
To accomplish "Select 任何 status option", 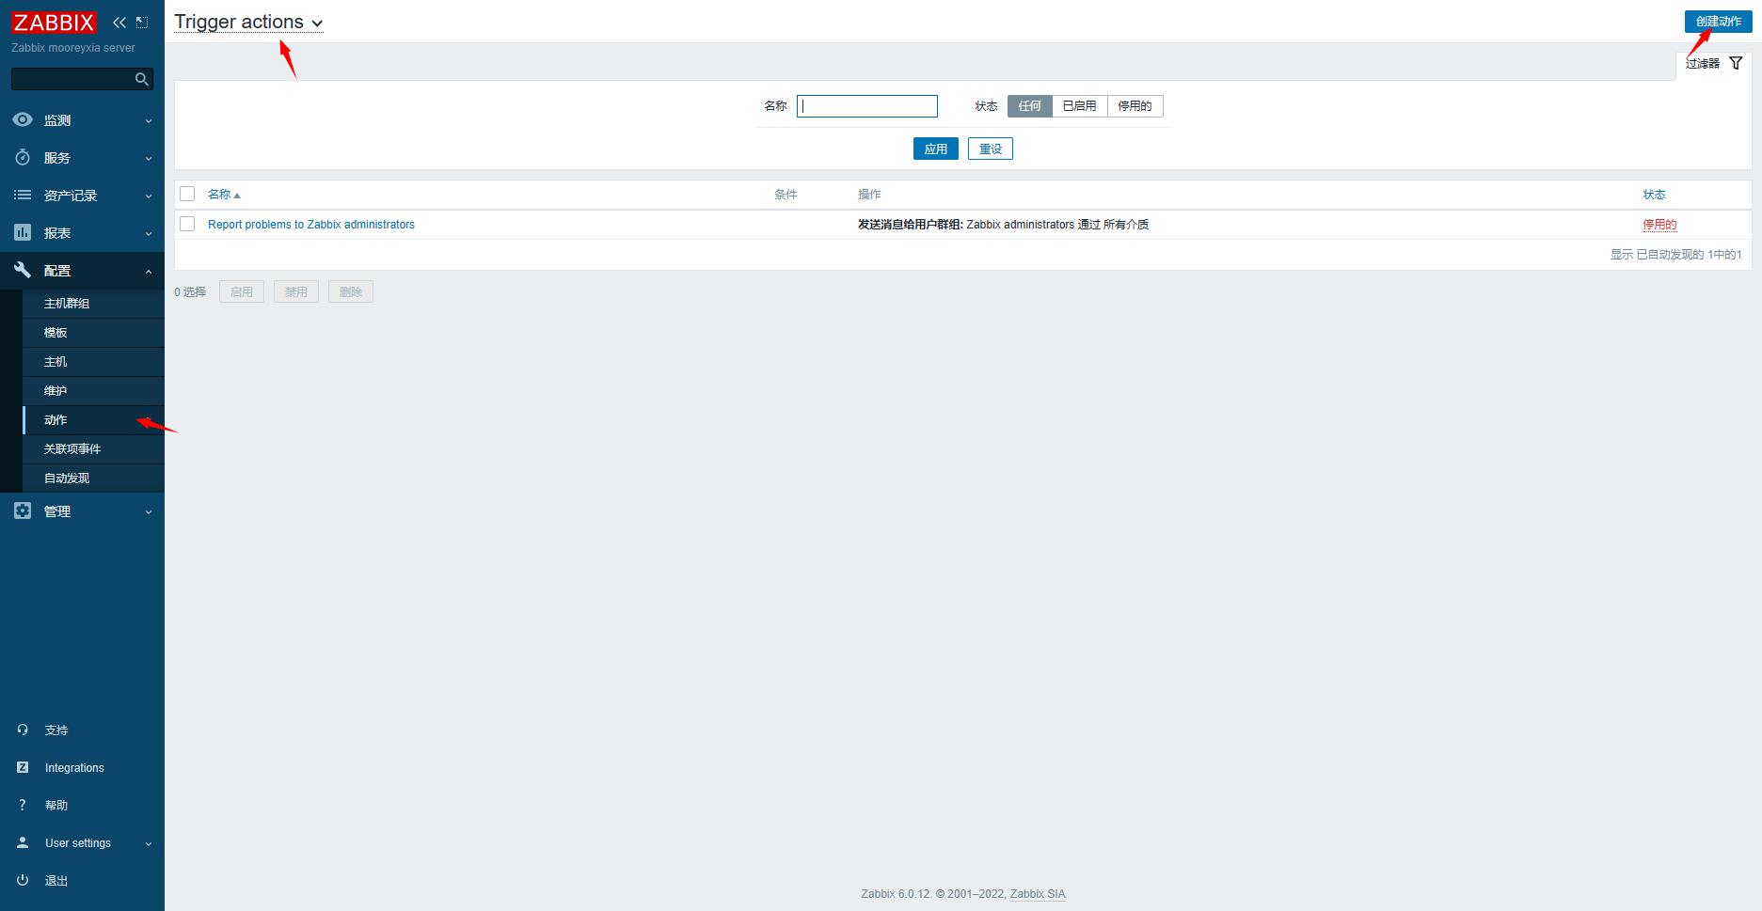I will (x=1029, y=106).
